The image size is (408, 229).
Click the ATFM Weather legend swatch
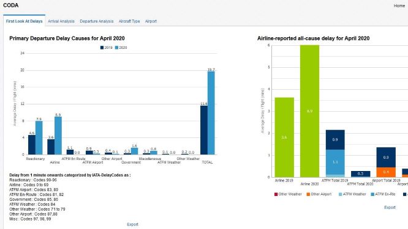coord(341,194)
